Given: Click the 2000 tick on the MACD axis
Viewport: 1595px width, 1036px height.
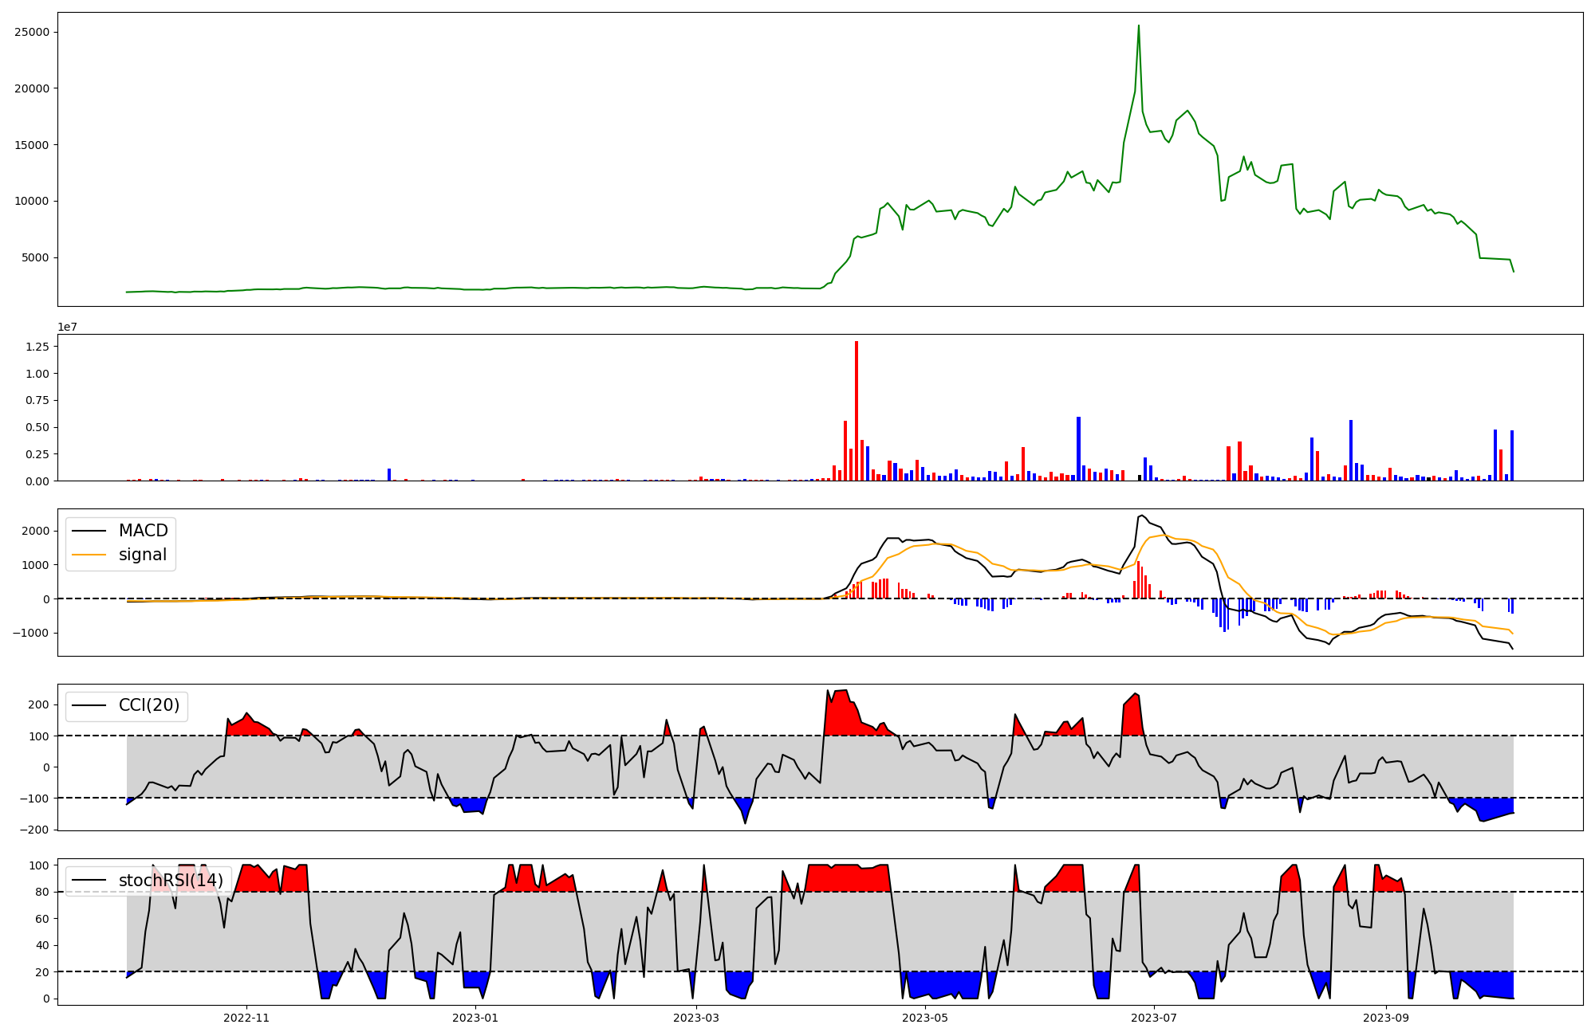Looking at the screenshot, I should pyautogui.click(x=37, y=531).
